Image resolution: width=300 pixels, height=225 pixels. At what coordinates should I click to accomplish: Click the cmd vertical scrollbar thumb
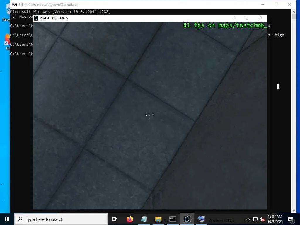pos(294,17)
